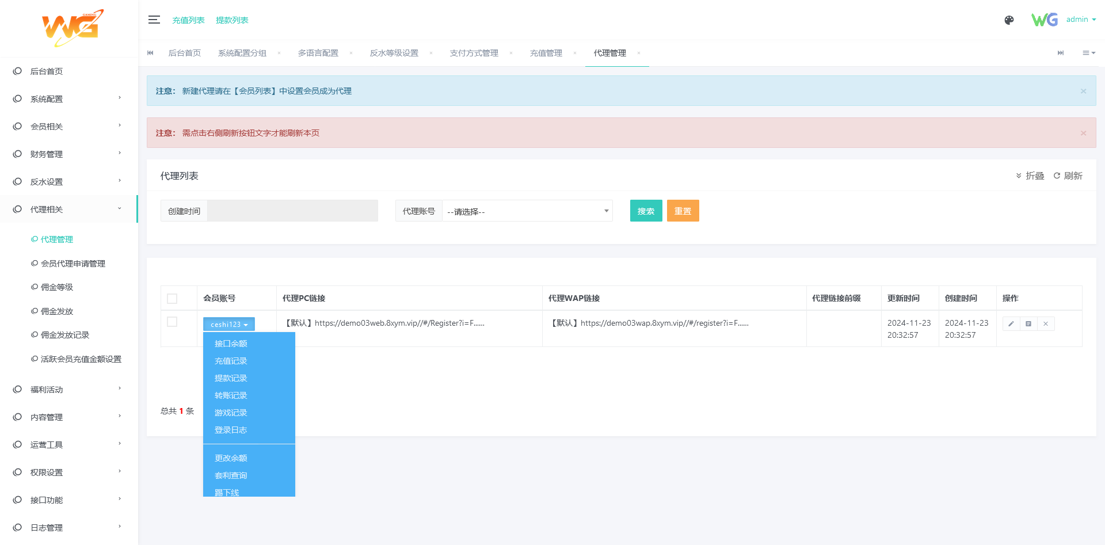Screen dimensions: 1105x545
Task: Open the 代理账号 select dropdown
Action: pos(527,211)
